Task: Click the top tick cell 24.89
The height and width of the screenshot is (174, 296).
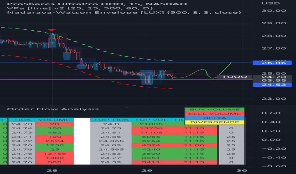Action: tap(111, 145)
